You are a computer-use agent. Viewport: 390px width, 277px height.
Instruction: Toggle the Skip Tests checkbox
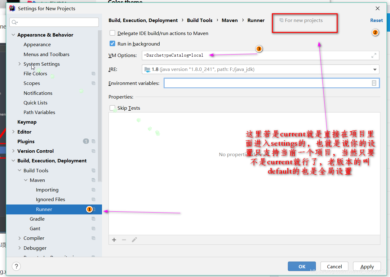(112, 108)
